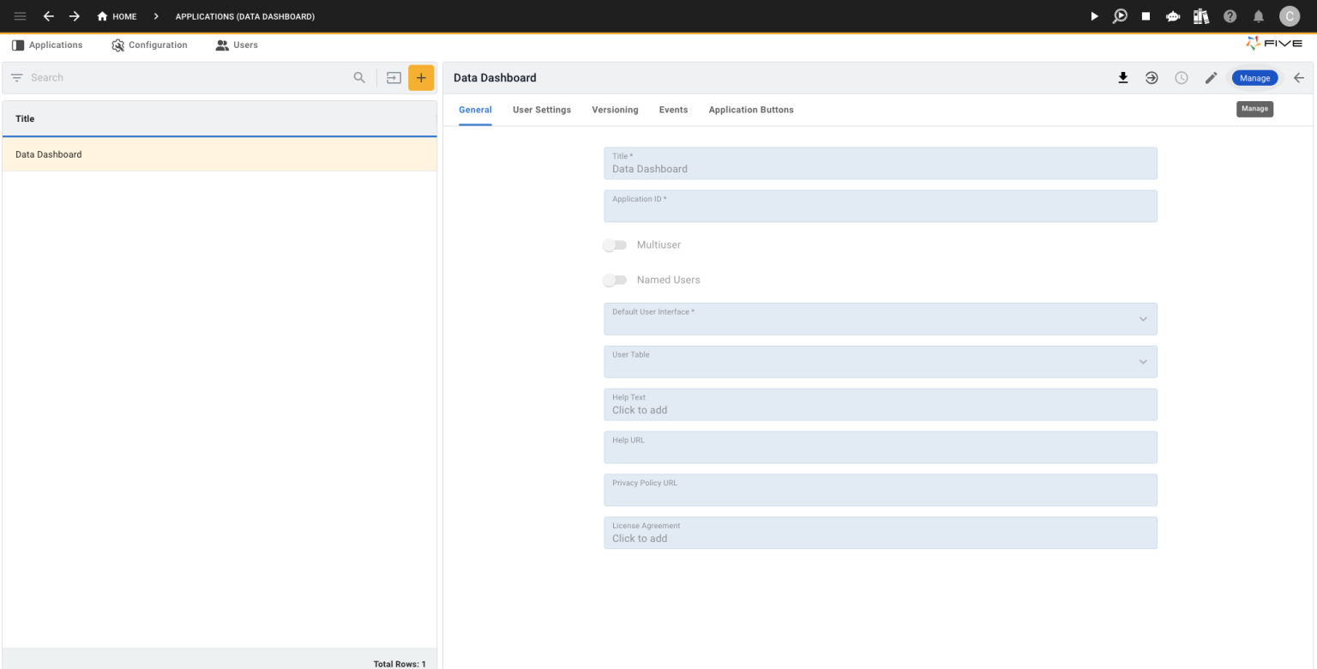
Task: Click the blue Manage button
Action: pyautogui.click(x=1254, y=77)
